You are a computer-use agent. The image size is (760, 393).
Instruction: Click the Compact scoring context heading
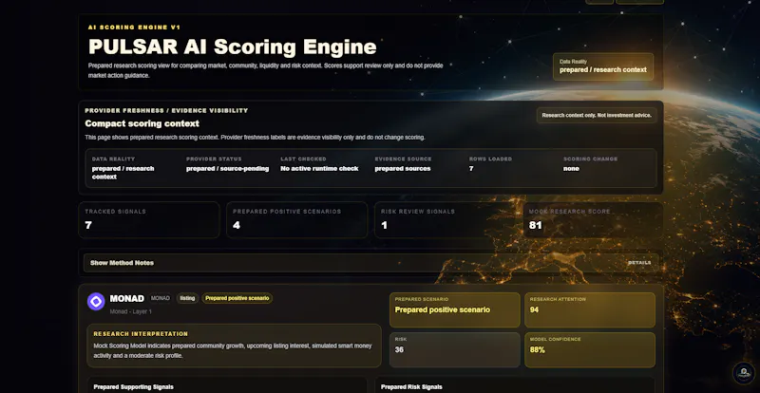(142, 123)
